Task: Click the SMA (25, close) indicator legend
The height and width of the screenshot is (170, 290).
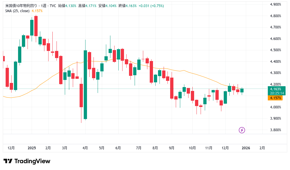Action: 17,11
